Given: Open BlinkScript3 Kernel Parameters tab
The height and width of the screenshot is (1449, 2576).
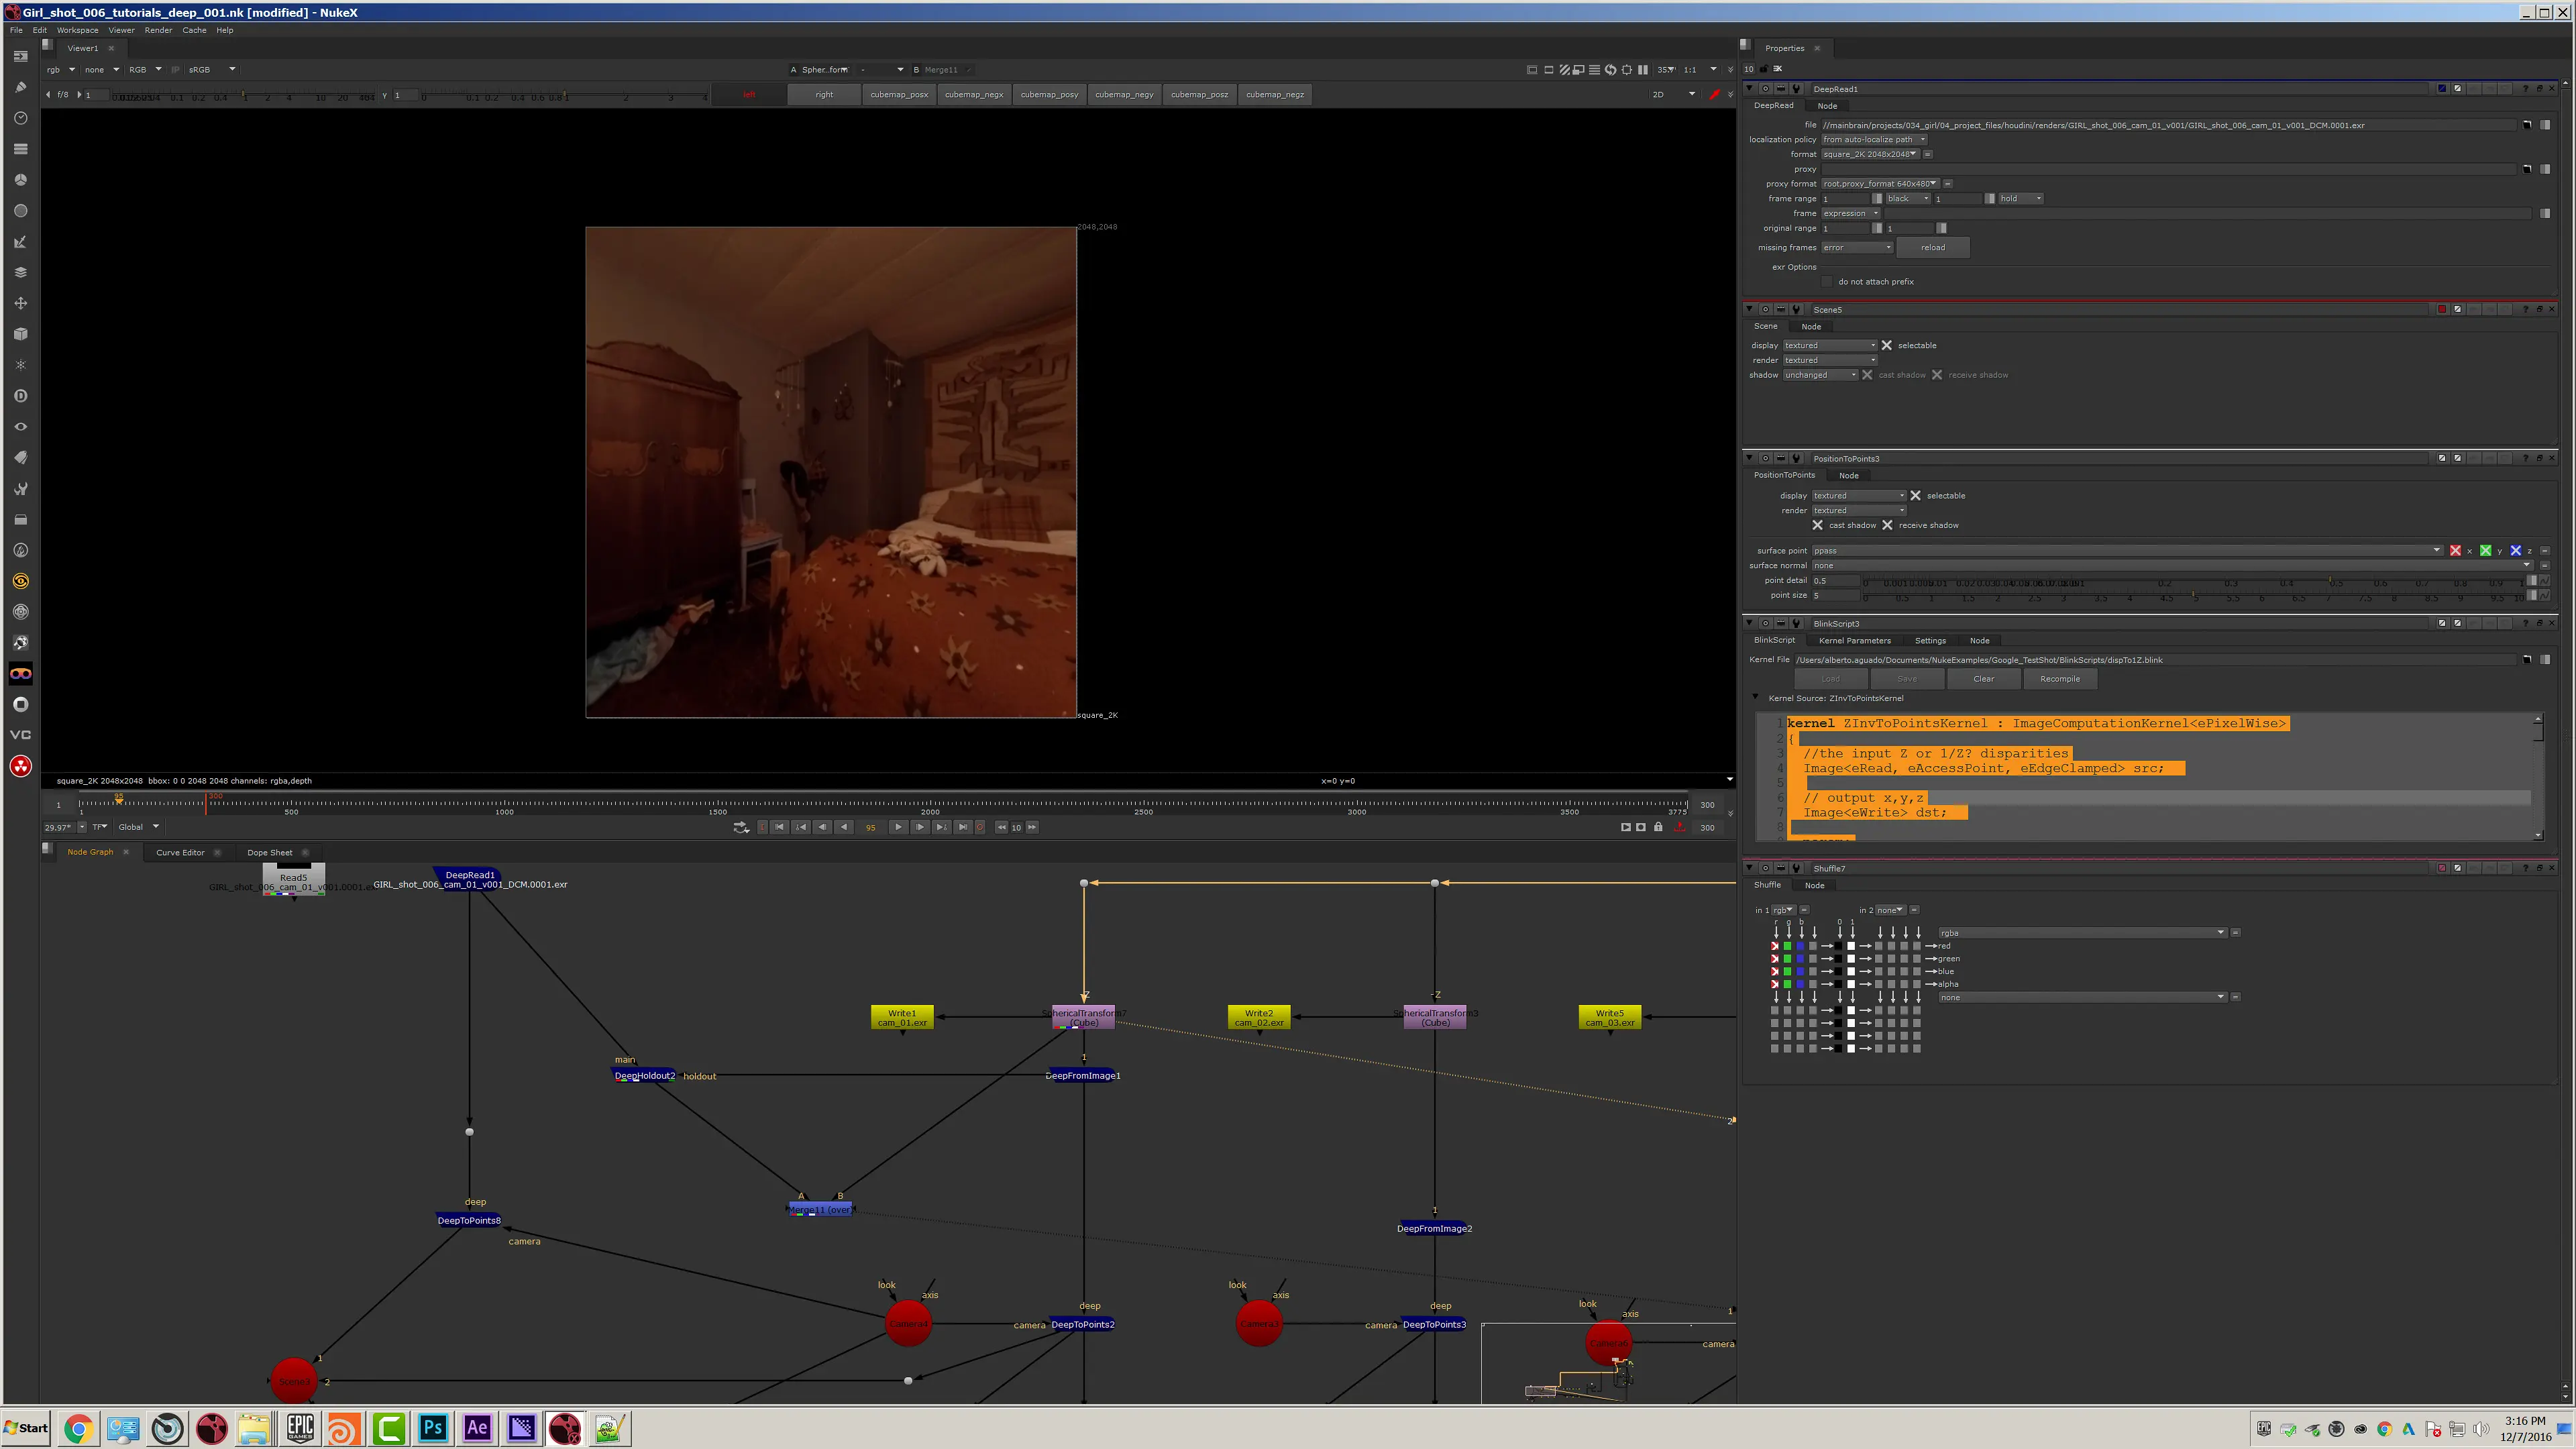Looking at the screenshot, I should [x=1854, y=641].
